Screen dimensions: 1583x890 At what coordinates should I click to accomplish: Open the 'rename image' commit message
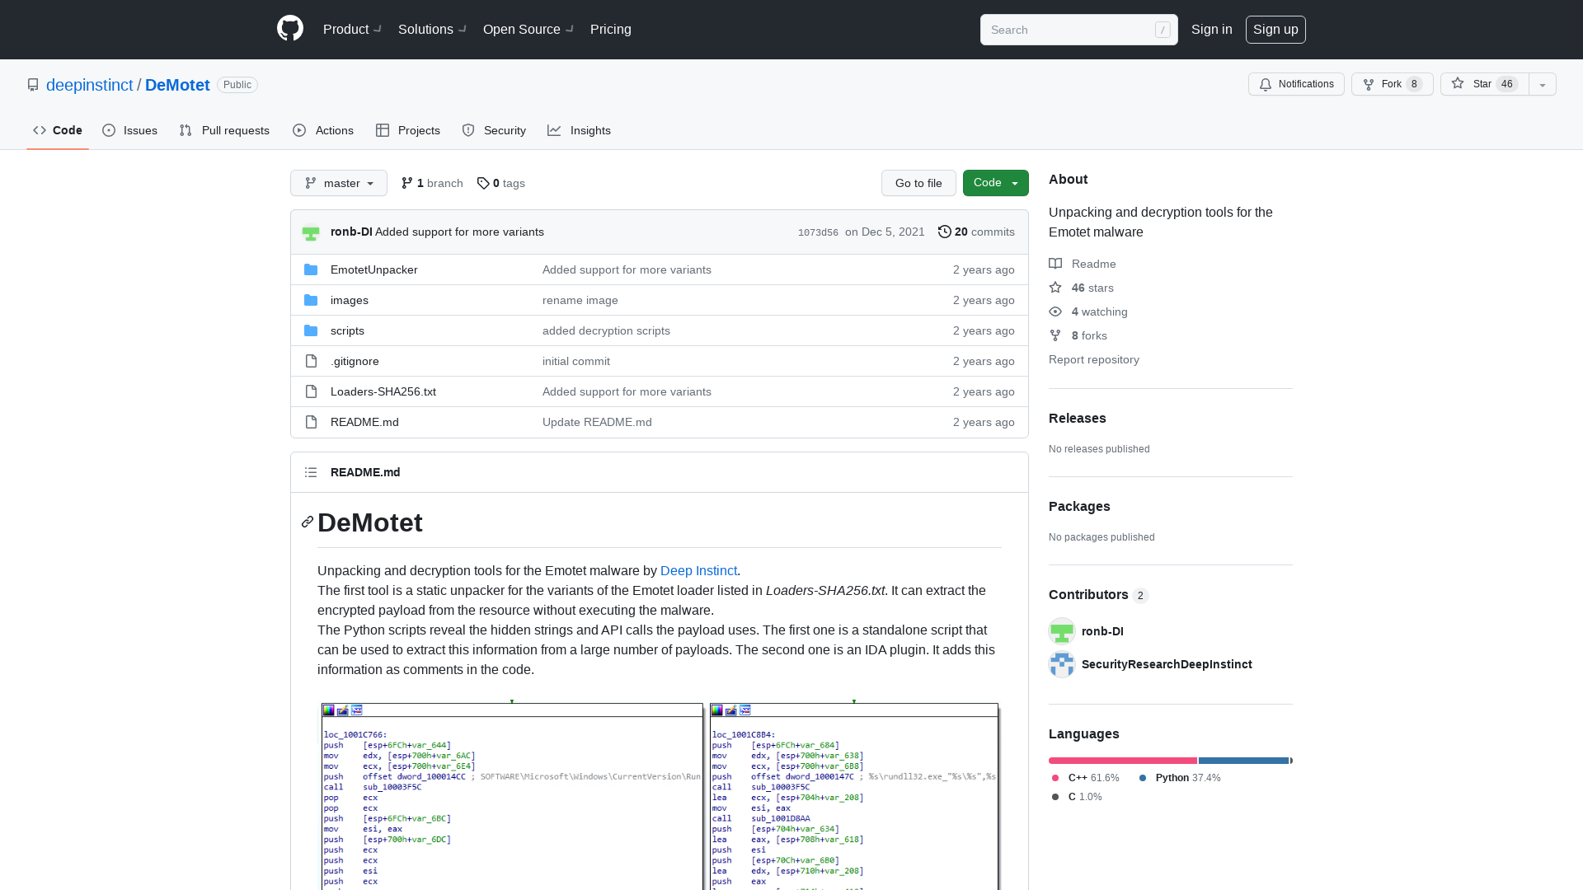580,301
